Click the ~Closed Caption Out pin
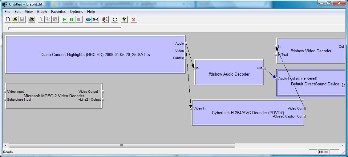This screenshot has height=157, width=348. (x=305, y=116)
